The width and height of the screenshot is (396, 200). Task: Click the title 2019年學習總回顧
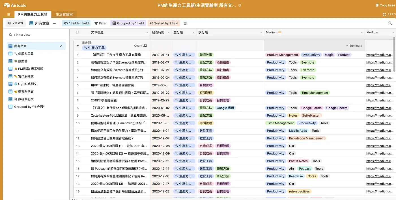tap(104, 100)
